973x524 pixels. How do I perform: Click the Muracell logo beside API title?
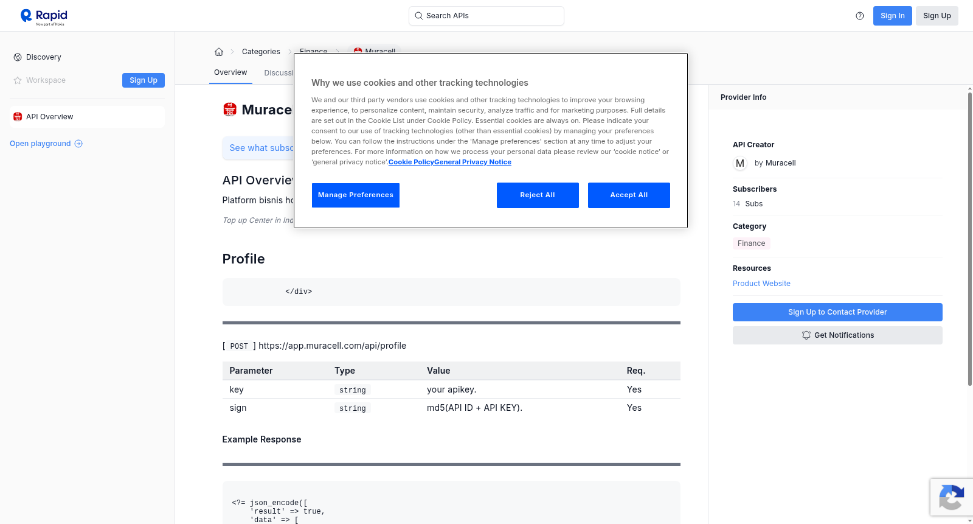tap(230, 110)
